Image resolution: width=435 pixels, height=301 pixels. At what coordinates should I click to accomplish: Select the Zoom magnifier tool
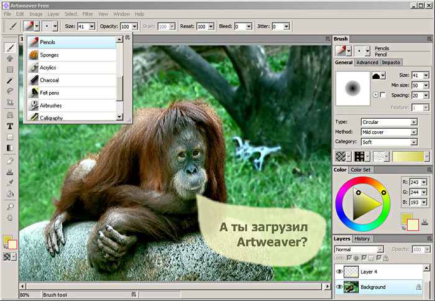[x=10, y=206]
